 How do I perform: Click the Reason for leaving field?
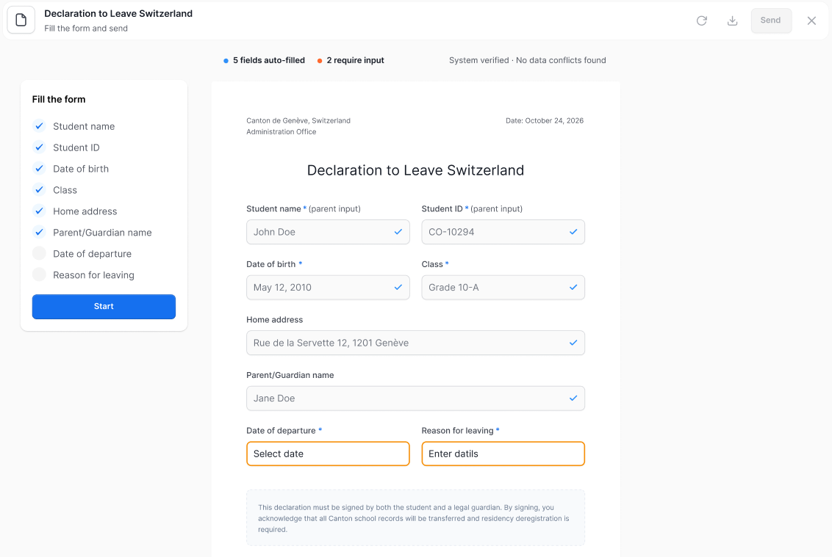point(503,454)
